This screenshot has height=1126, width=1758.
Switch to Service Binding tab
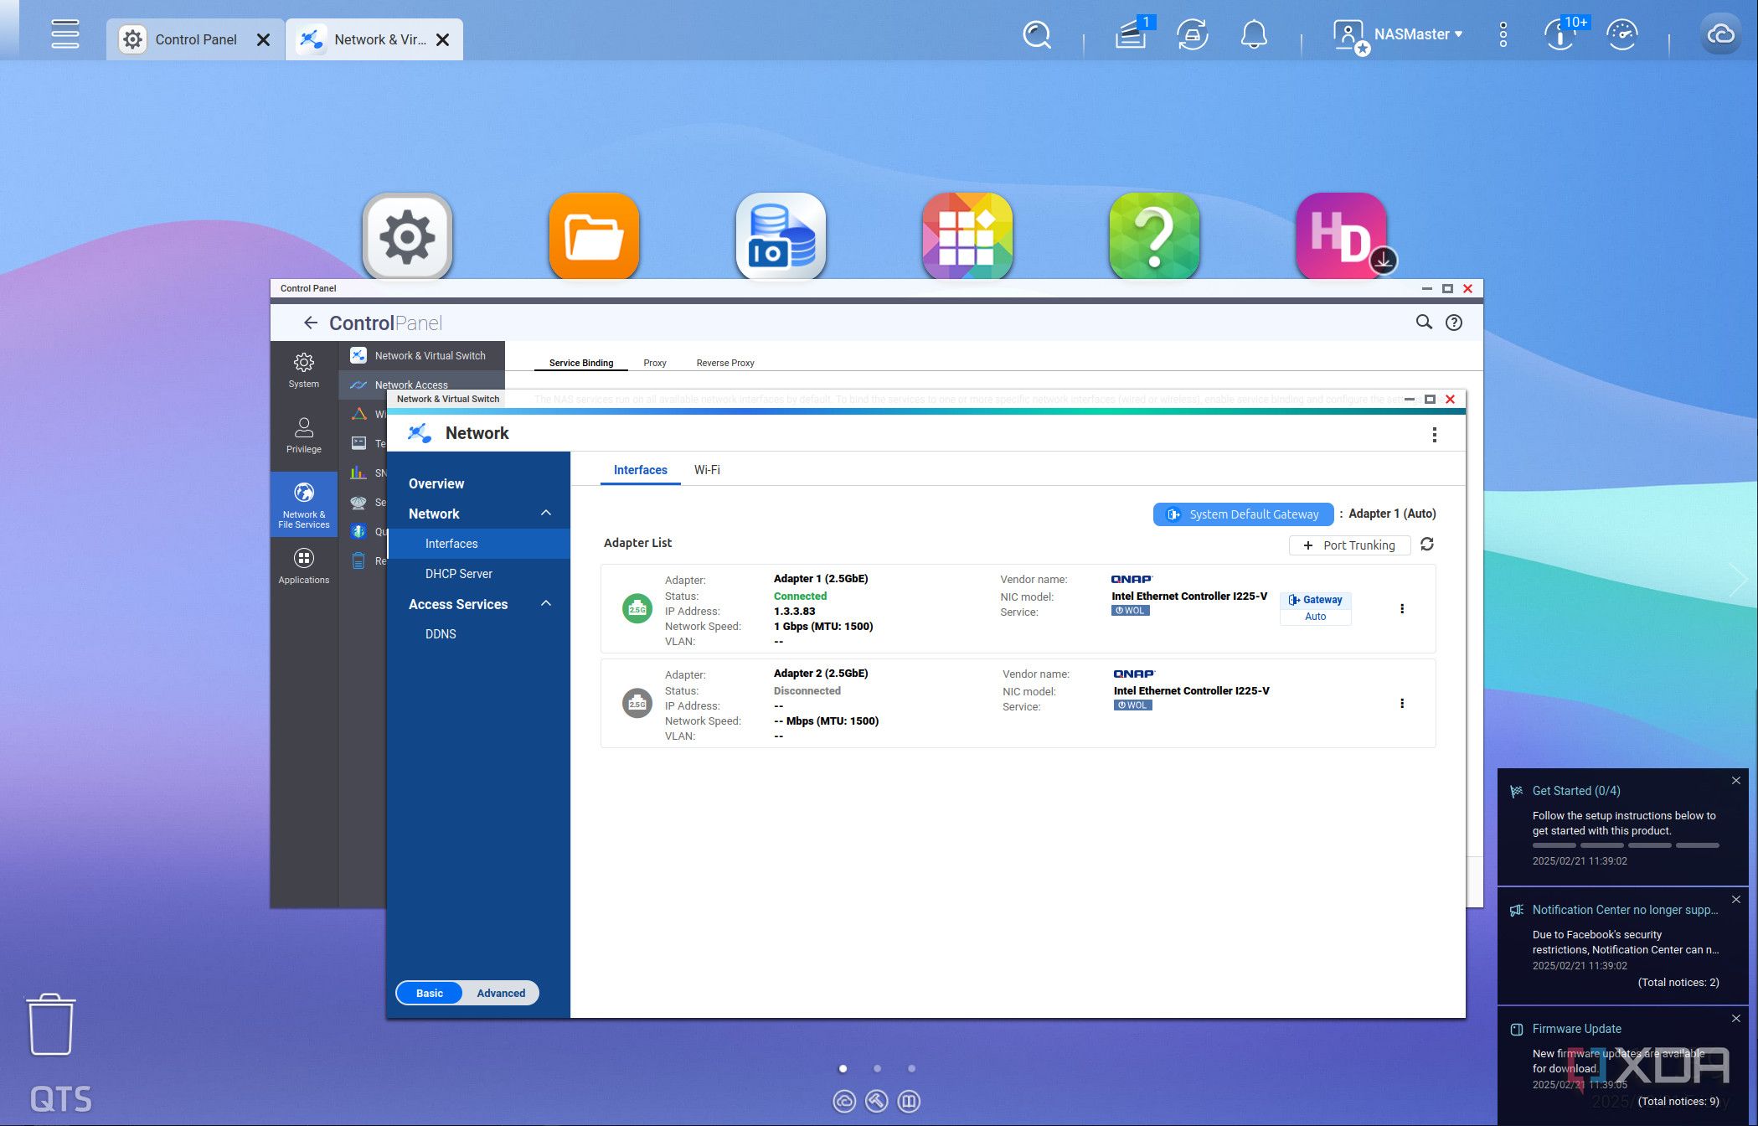click(x=581, y=363)
